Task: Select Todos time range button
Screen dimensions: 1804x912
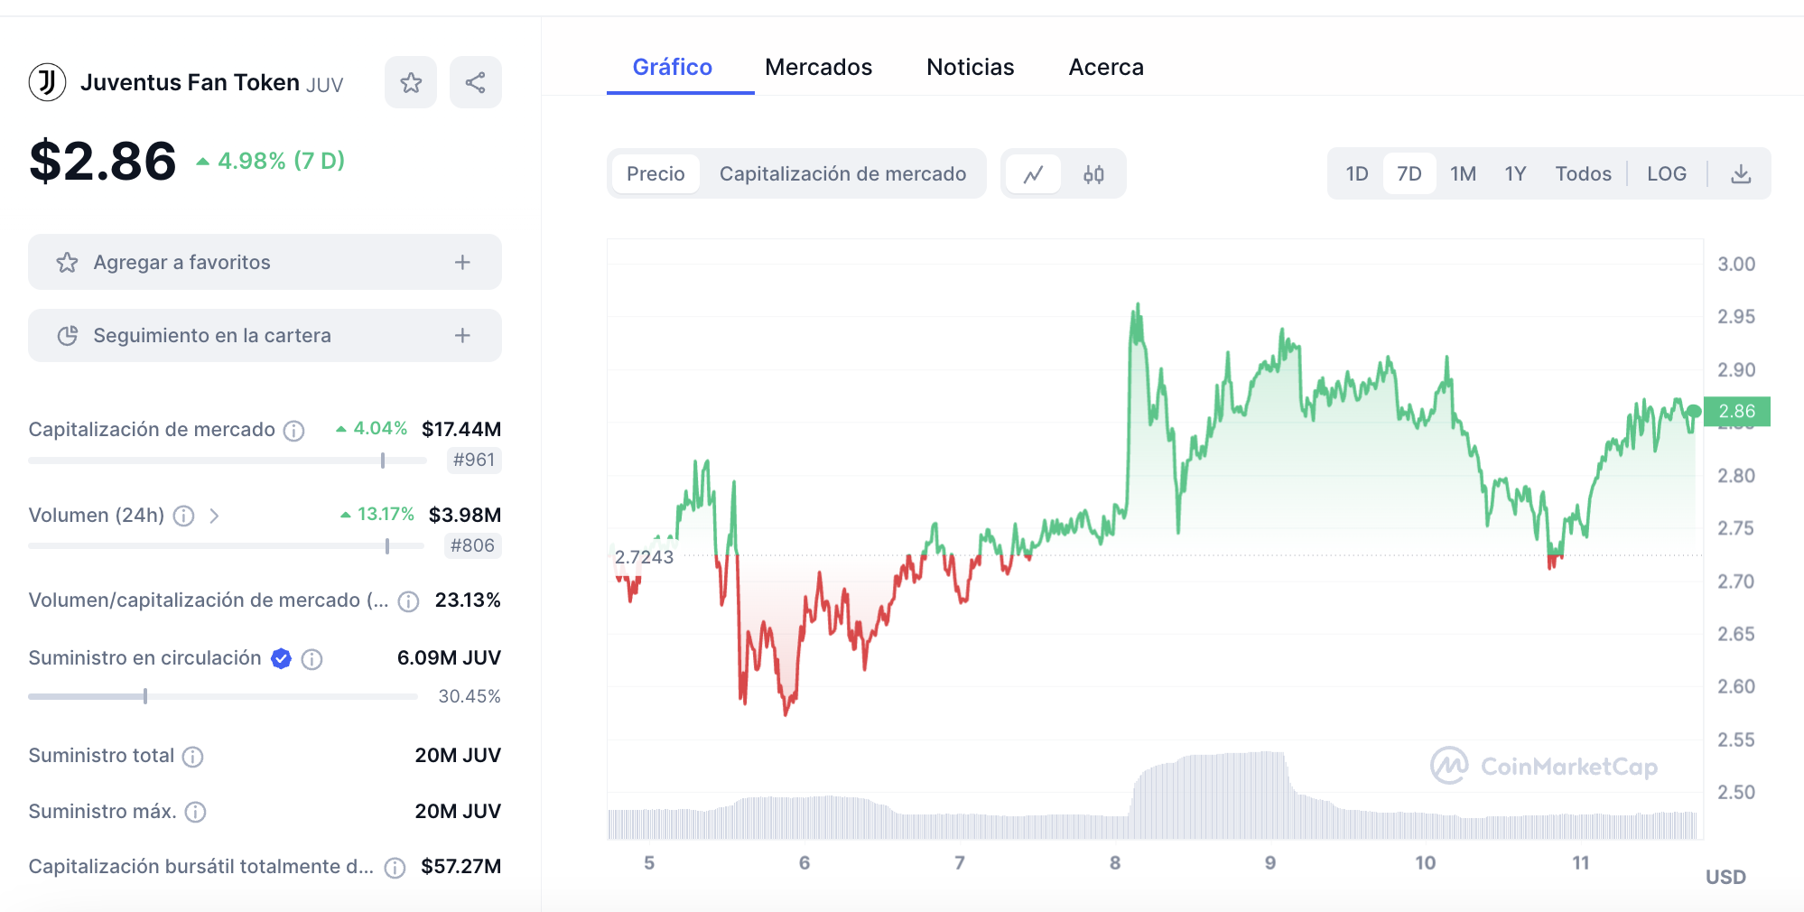Action: point(1583,174)
